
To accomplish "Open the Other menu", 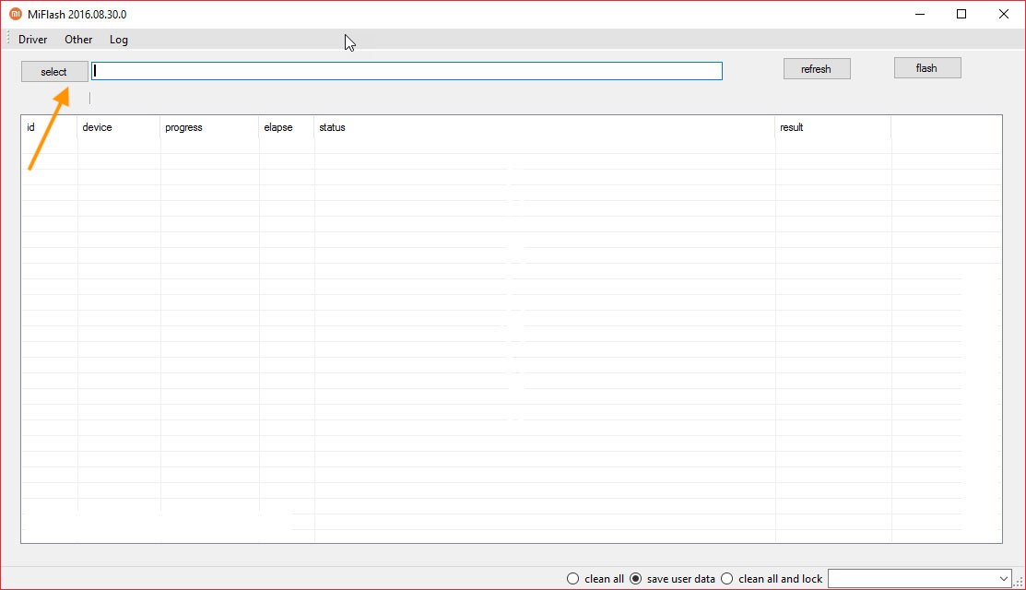I will pos(78,40).
